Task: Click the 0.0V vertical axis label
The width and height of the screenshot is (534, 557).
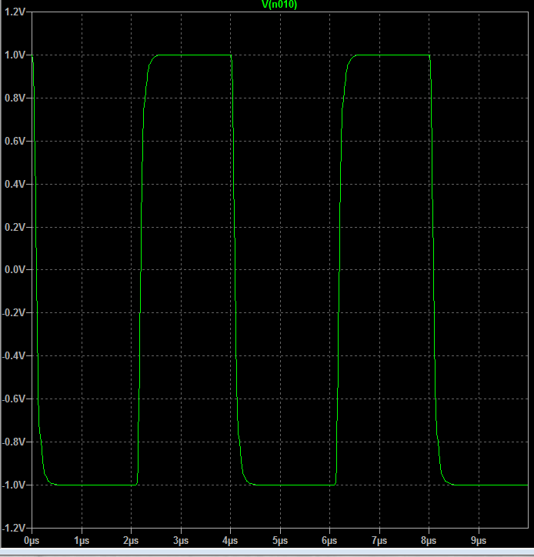Action: (x=15, y=269)
